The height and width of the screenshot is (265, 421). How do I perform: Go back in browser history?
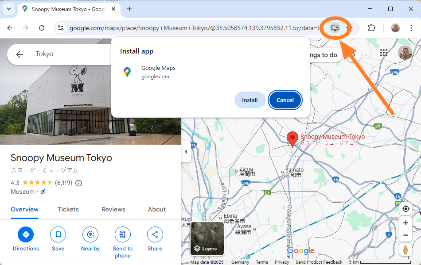click(10, 28)
